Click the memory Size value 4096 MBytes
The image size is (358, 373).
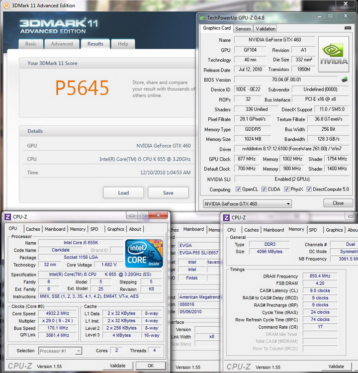pyautogui.click(x=269, y=252)
